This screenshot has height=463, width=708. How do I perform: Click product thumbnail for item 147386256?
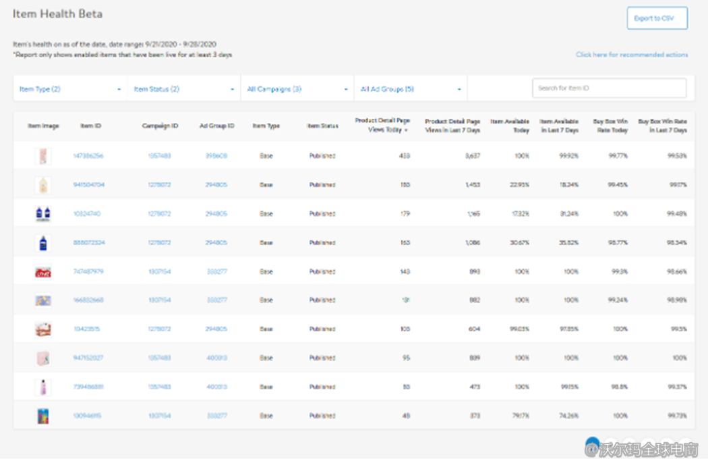coord(43,156)
